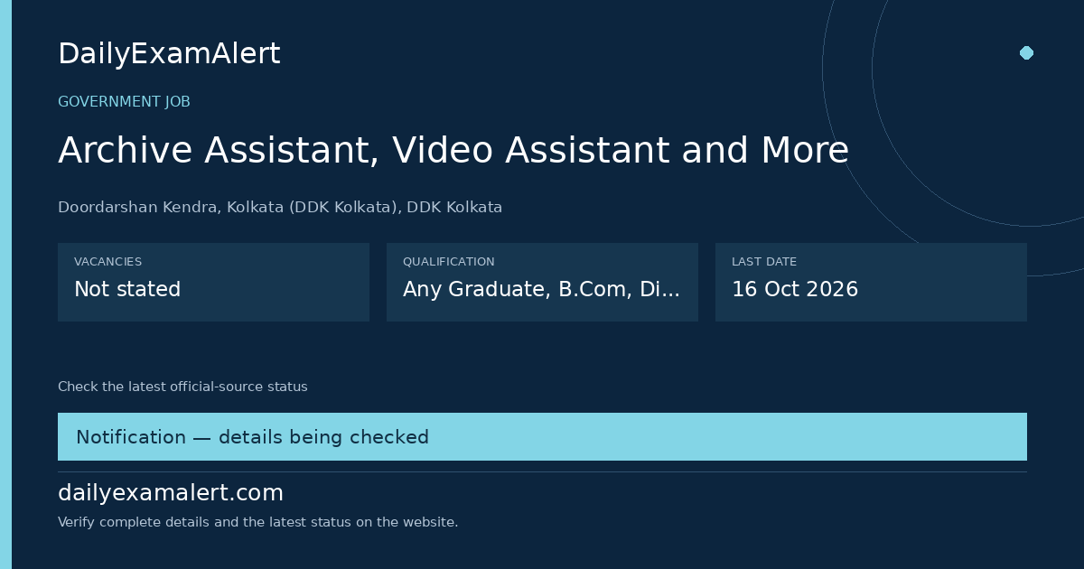This screenshot has width=1084, height=569.
Task: Click the '16 Oct 2026' date value
Action: pyautogui.click(x=795, y=290)
